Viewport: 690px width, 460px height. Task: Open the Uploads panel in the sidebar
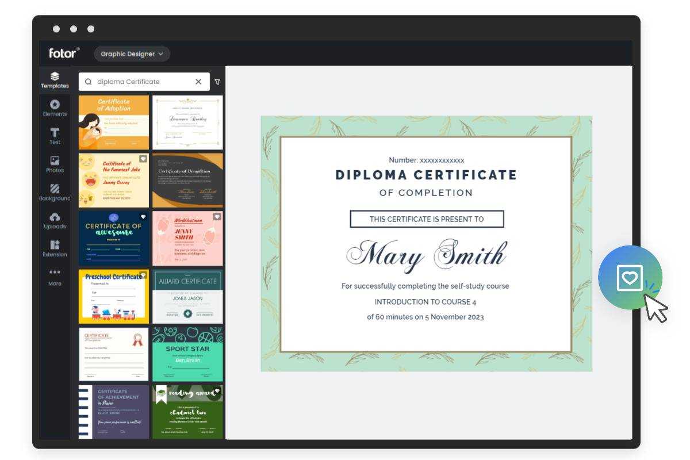point(55,221)
